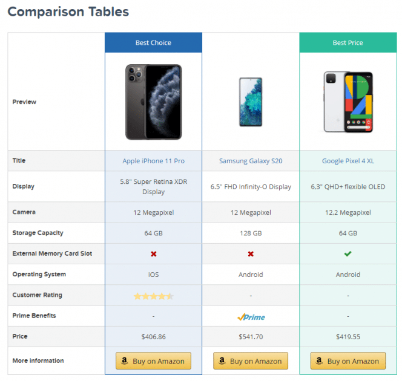Click the $541.70 price for Samsung
The image size is (402, 381).
click(251, 337)
